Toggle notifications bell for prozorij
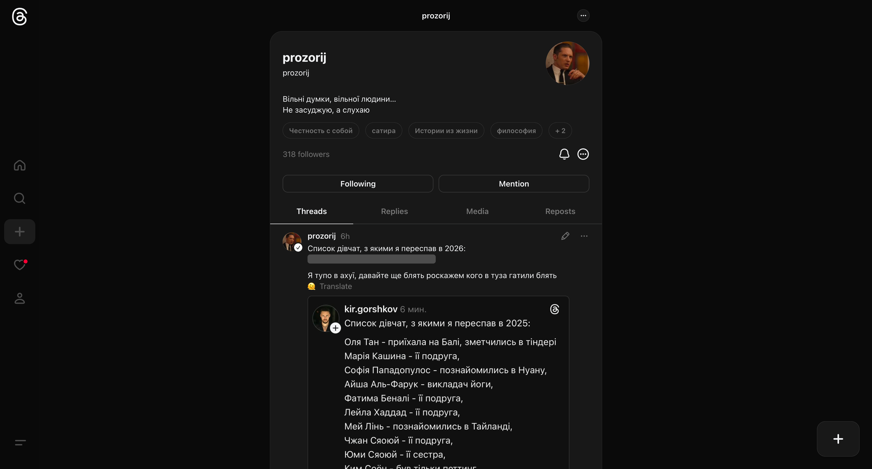Screen dimensions: 872x469 pos(564,154)
